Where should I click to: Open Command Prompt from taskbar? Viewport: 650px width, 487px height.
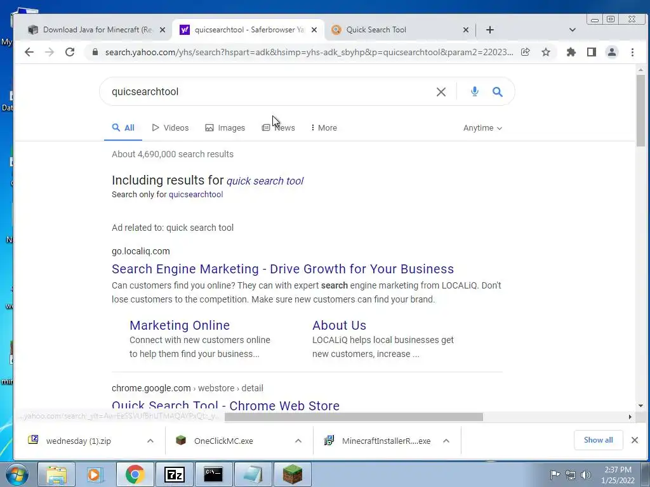pos(213,474)
